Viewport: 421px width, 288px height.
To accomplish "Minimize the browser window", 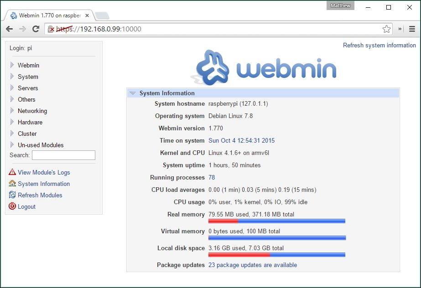I will 368,7.
